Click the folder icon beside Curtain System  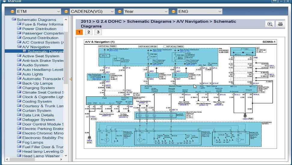pyautogui.click(x=19, y=110)
